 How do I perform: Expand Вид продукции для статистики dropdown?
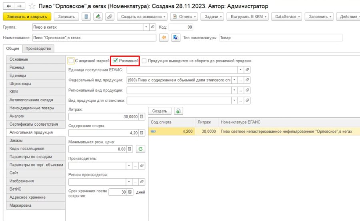234,100
